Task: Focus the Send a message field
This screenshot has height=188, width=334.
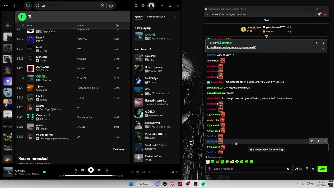Action: pyautogui.click(x=249, y=169)
